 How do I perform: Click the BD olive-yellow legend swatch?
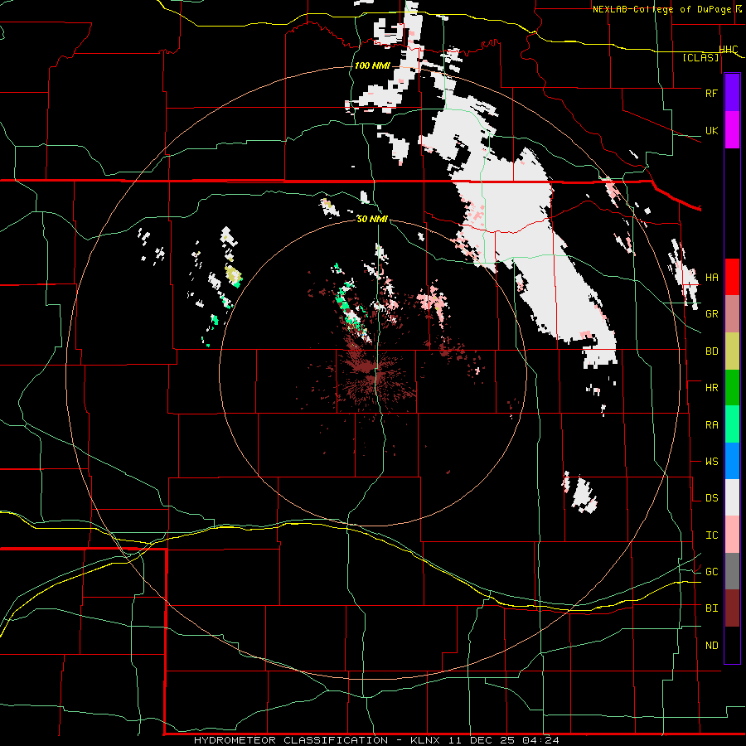[732, 351]
